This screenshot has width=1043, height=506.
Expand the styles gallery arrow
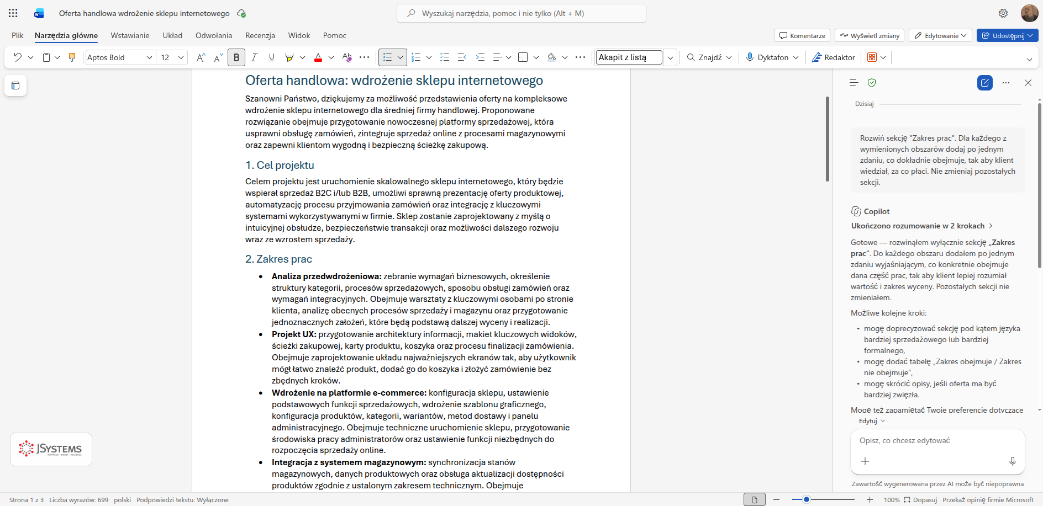pos(671,57)
